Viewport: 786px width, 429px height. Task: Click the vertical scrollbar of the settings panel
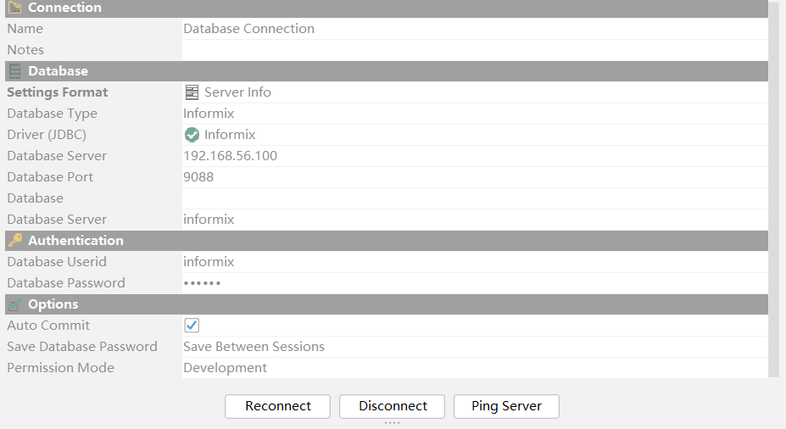click(774, 188)
